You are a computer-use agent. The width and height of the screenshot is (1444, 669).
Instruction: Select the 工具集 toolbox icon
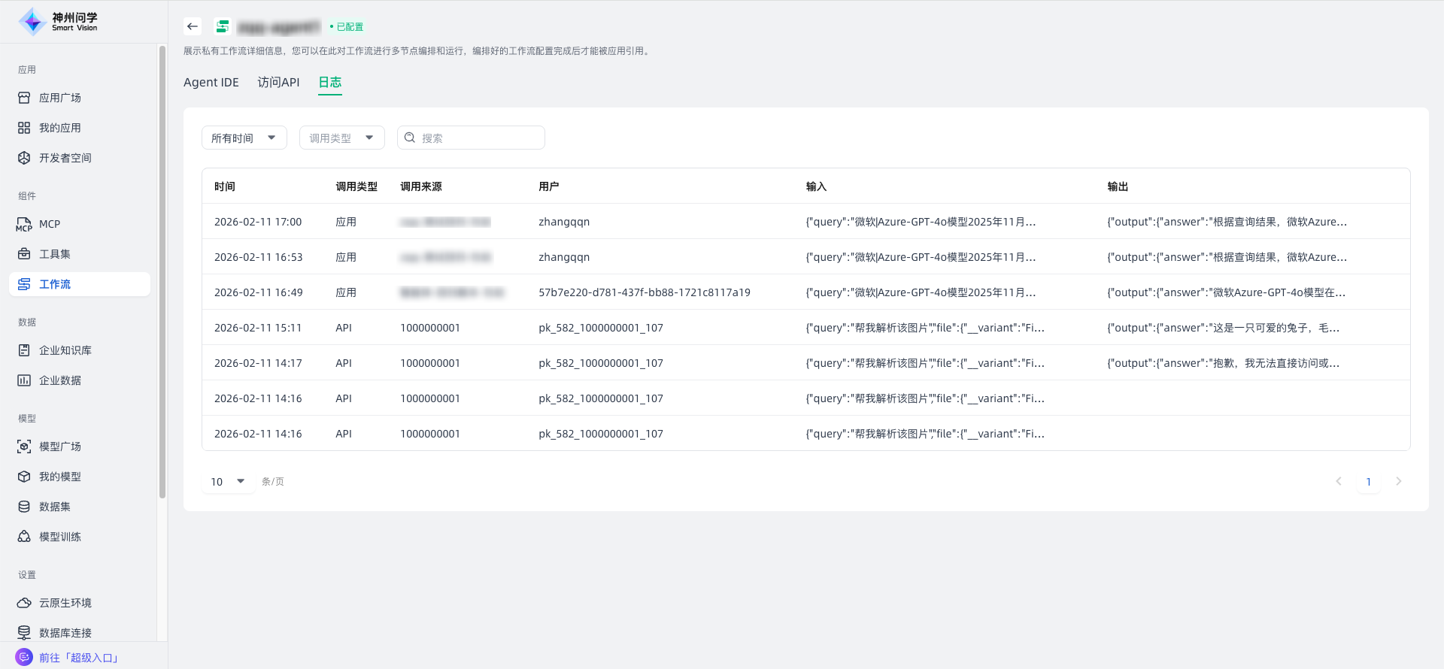point(24,254)
